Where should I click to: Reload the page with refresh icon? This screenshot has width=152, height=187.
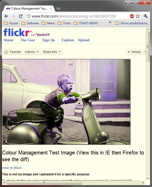tap(21, 16)
